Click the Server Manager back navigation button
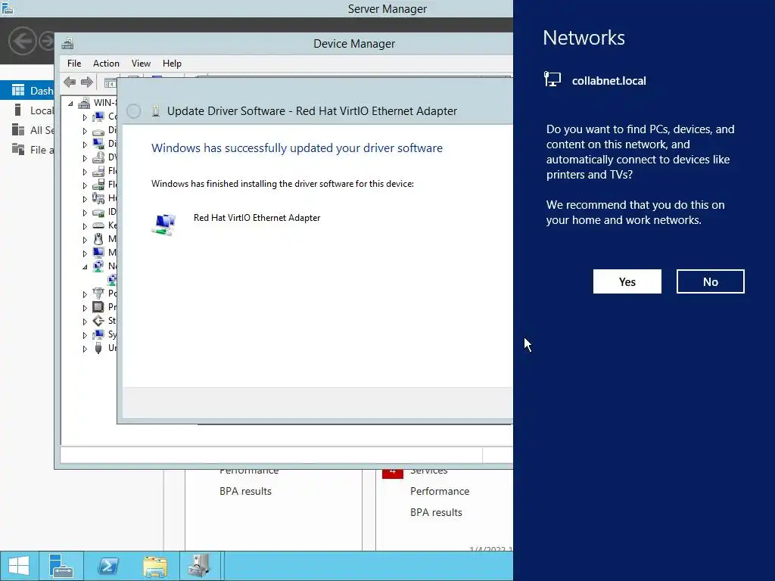 coord(22,41)
